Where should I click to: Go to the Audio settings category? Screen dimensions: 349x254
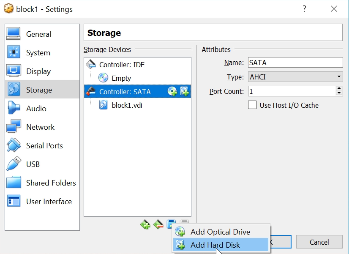tap(36, 109)
